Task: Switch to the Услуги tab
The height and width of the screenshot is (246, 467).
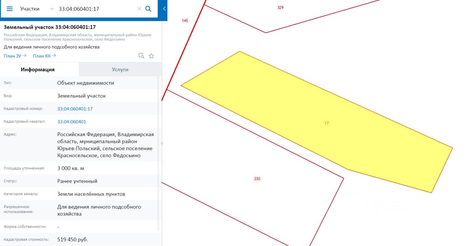Action: [120, 70]
